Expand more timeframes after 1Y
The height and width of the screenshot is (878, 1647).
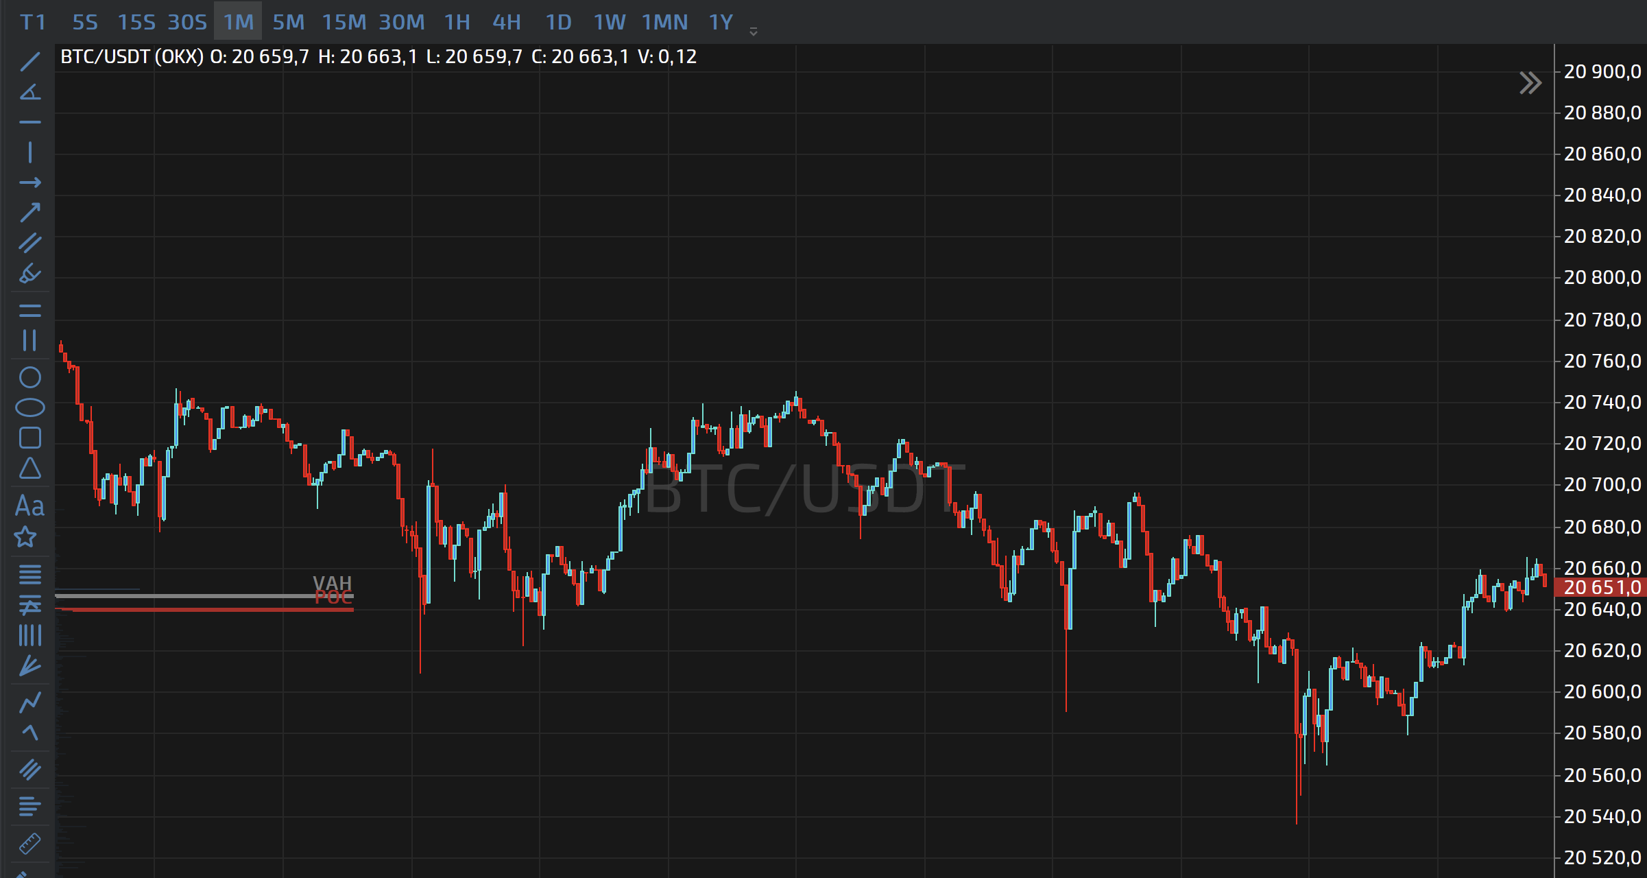click(753, 32)
